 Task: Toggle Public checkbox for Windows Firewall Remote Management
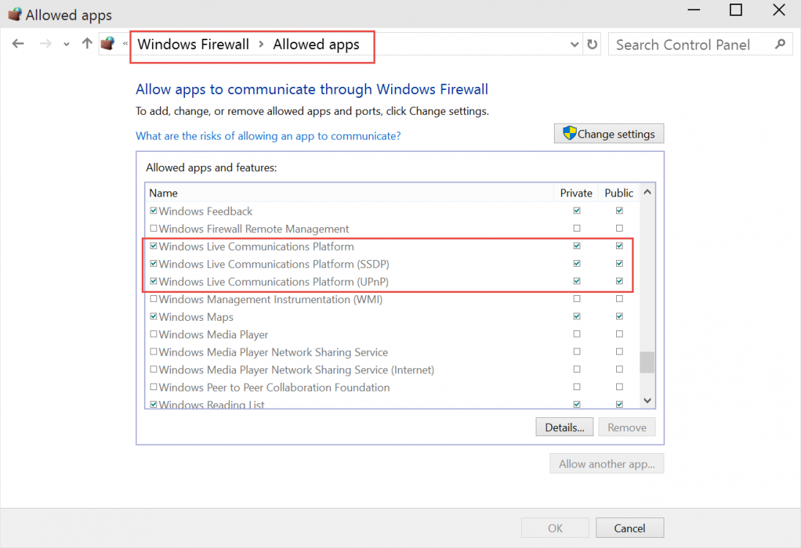[619, 228]
